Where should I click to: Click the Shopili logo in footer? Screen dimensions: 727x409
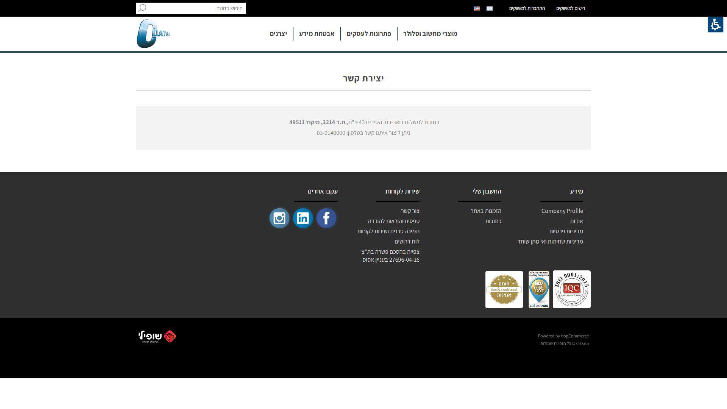tap(157, 336)
